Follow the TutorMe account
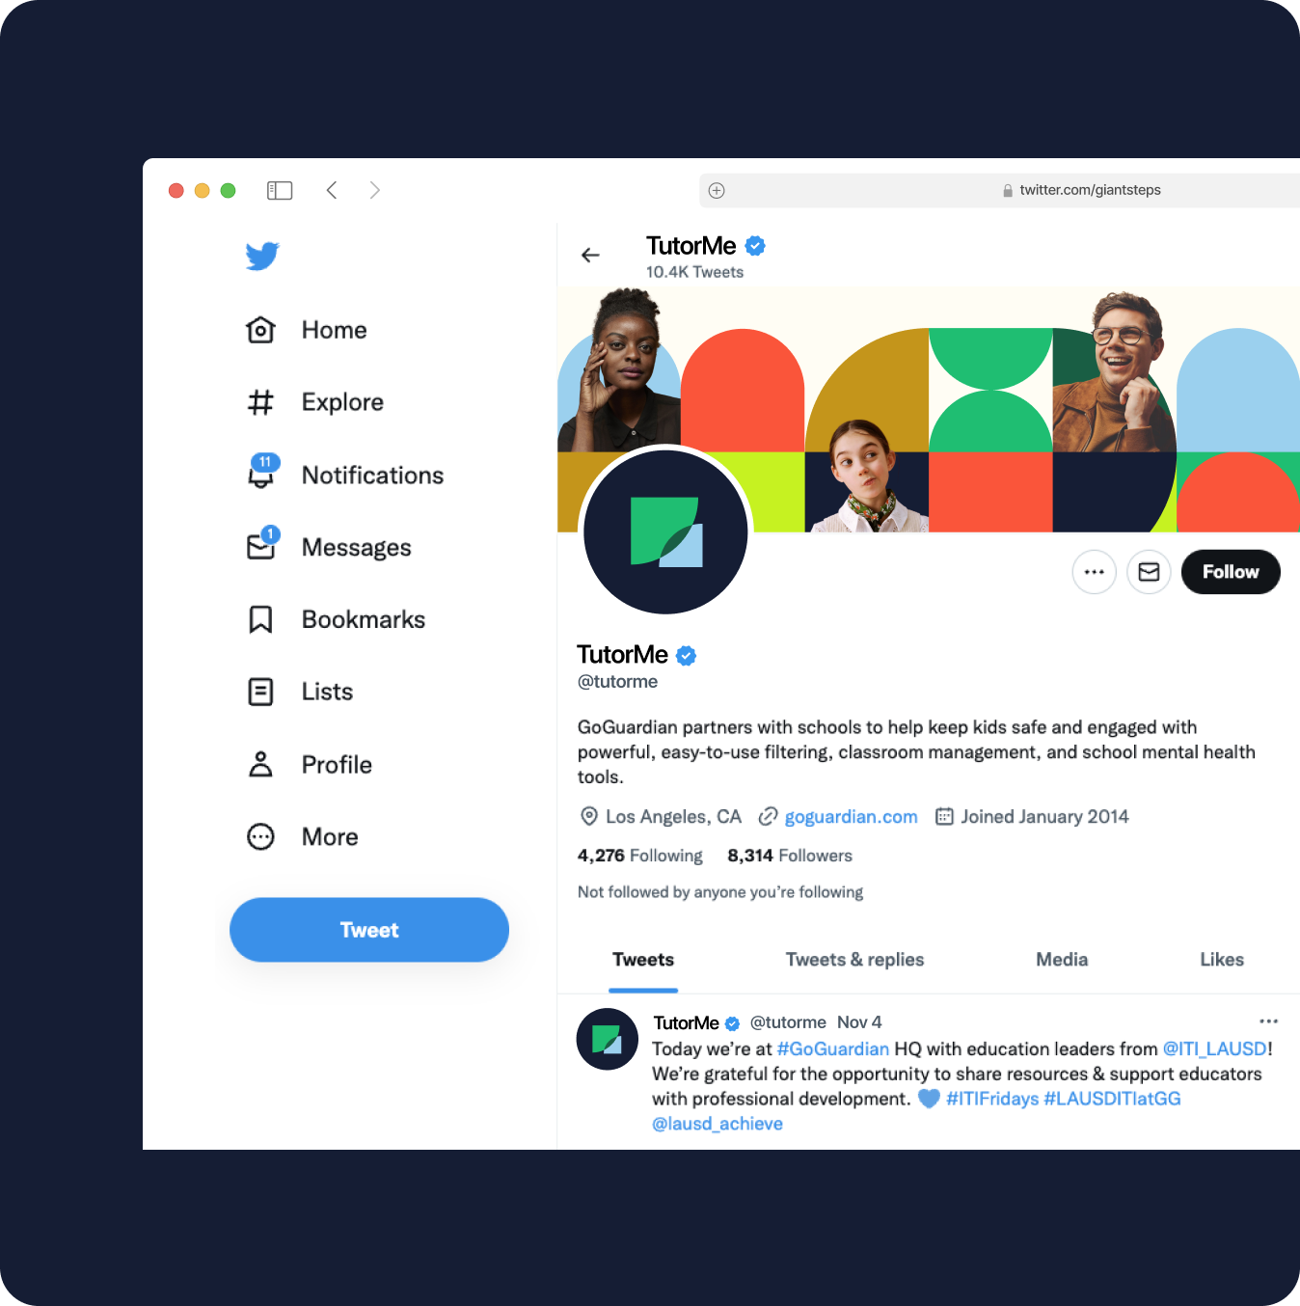This screenshot has height=1306, width=1300. (1231, 572)
